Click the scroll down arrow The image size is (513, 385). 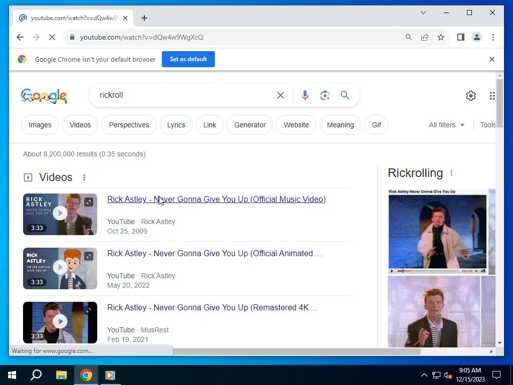[x=499, y=343]
